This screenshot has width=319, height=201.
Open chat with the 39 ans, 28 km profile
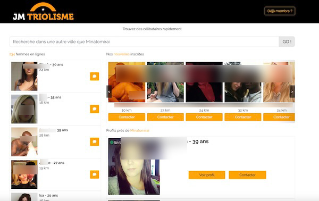[95, 142]
